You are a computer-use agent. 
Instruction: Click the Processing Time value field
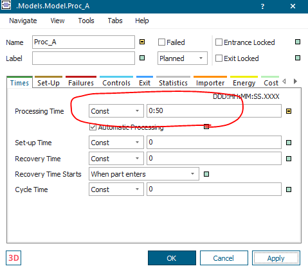214,111
